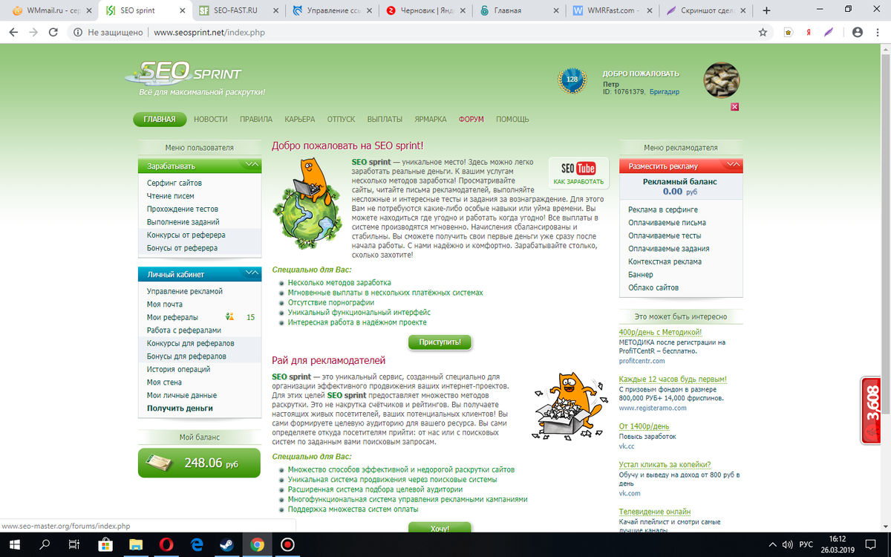891x557 pixels.
Task: Bookmark this page with the star icon
Action: 763,33
